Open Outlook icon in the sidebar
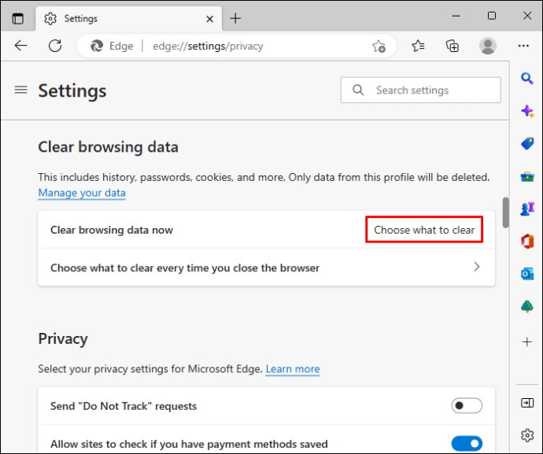Viewport: 543px width, 454px height. pos(527,274)
